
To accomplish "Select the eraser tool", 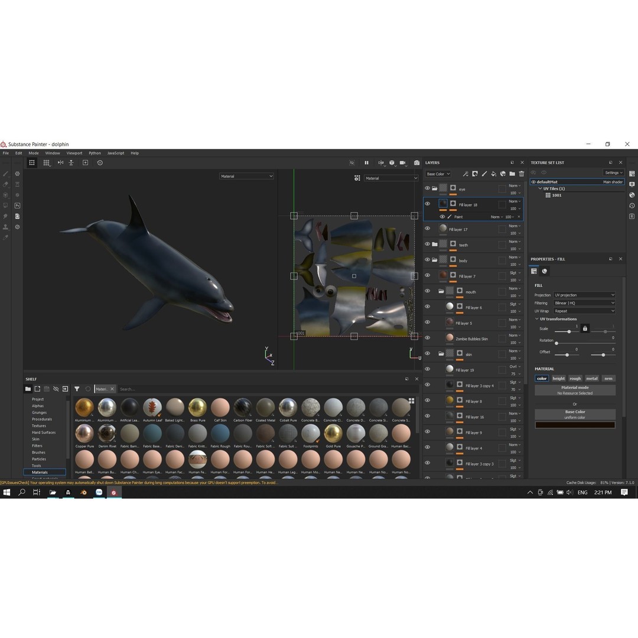I will pyautogui.click(x=6, y=184).
